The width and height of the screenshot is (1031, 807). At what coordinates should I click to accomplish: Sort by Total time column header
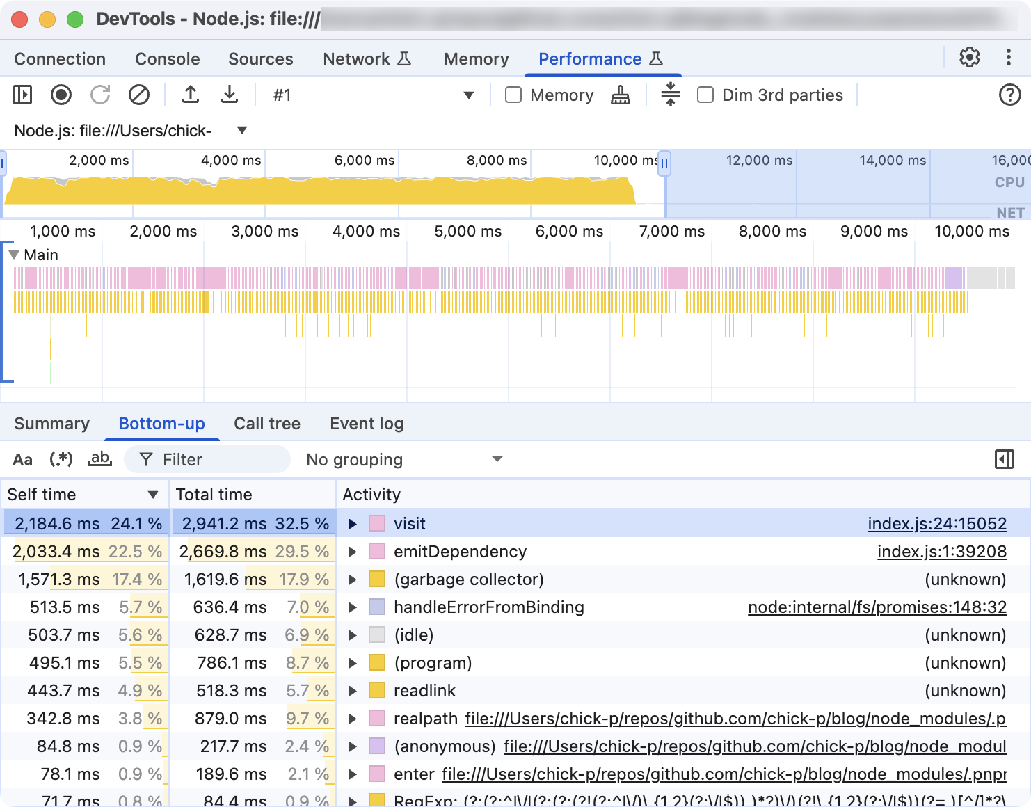point(253,495)
